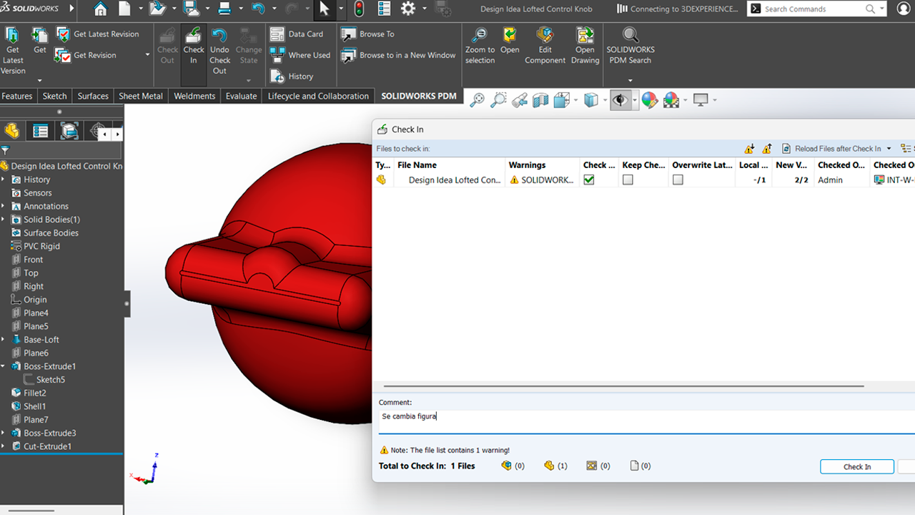
Task: Click the Previous View icon
Action: tap(520, 100)
